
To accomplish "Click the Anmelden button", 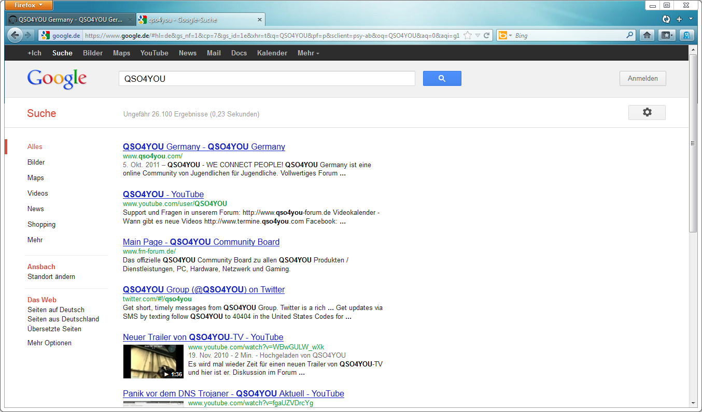I will click(643, 79).
